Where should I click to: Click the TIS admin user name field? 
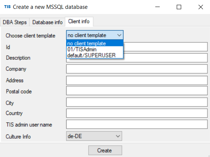point(137,124)
